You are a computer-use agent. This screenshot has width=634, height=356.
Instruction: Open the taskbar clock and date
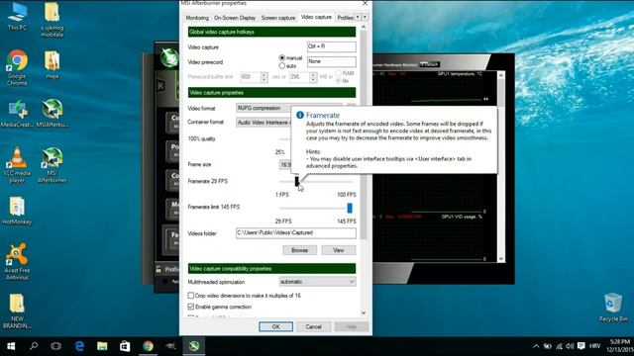click(x=620, y=346)
